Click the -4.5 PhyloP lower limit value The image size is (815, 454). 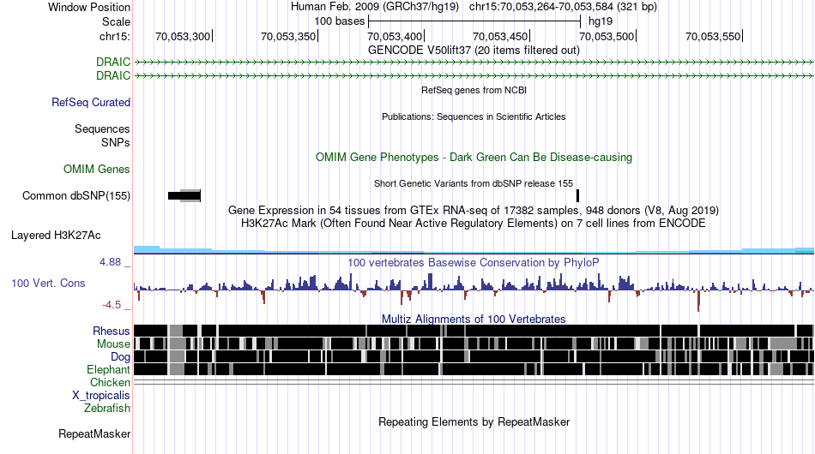pyautogui.click(x=112, y=305)
